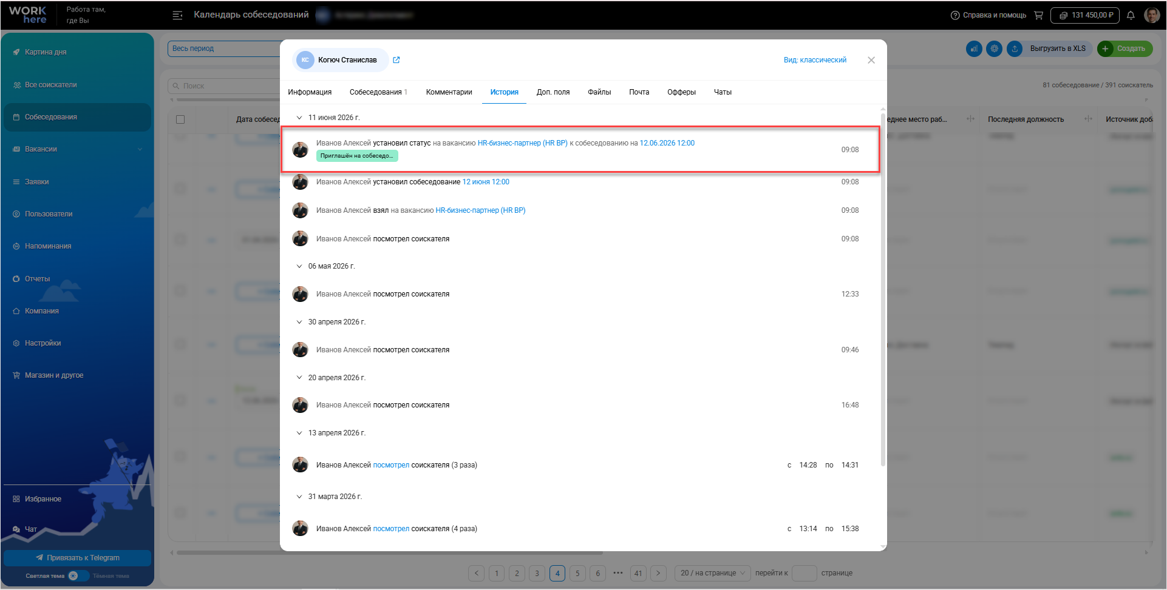Switch to Офферы tab
The image size is (1167, 590).
(x=681, y=92)
